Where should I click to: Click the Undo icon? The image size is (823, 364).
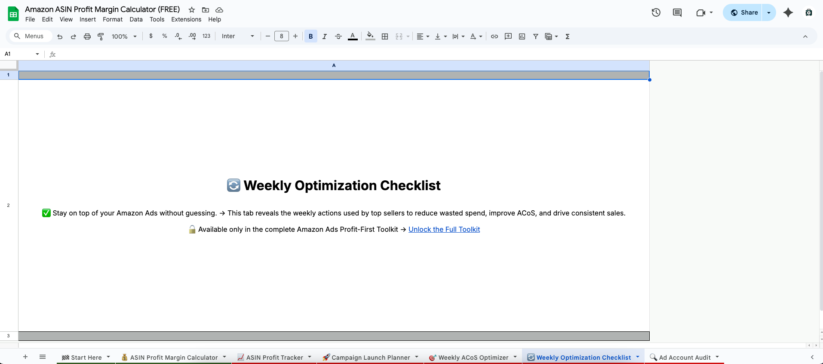tap(60, 36)
